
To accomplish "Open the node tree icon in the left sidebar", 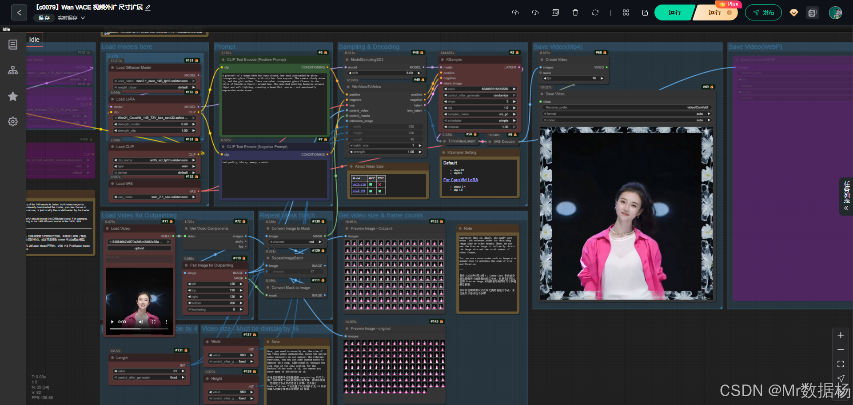I will (13, 70).
